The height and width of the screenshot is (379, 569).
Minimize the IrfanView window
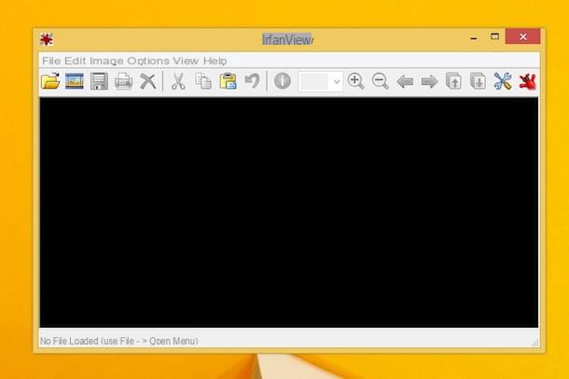(474, 37)
